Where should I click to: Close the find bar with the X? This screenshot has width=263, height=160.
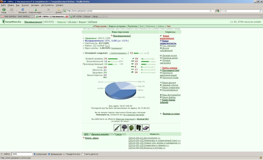pos(2,154)
